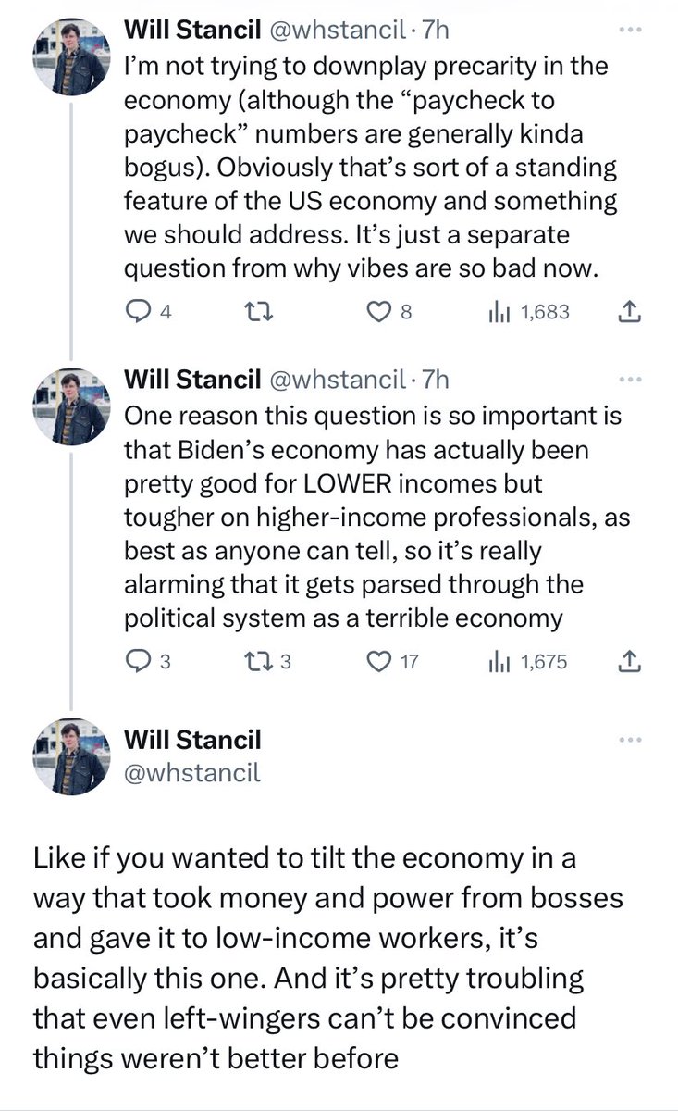Open the @whstancil handle under the main tweet name
This screenshot has width=678, height=1111.
click(192, 770)
